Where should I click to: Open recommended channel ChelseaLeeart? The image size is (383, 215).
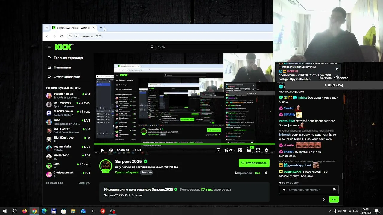click(x=68, y=174)
